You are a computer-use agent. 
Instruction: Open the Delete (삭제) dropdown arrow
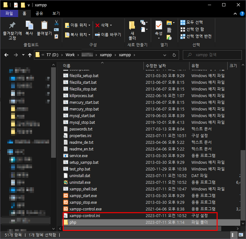click(x=111, y=25)
